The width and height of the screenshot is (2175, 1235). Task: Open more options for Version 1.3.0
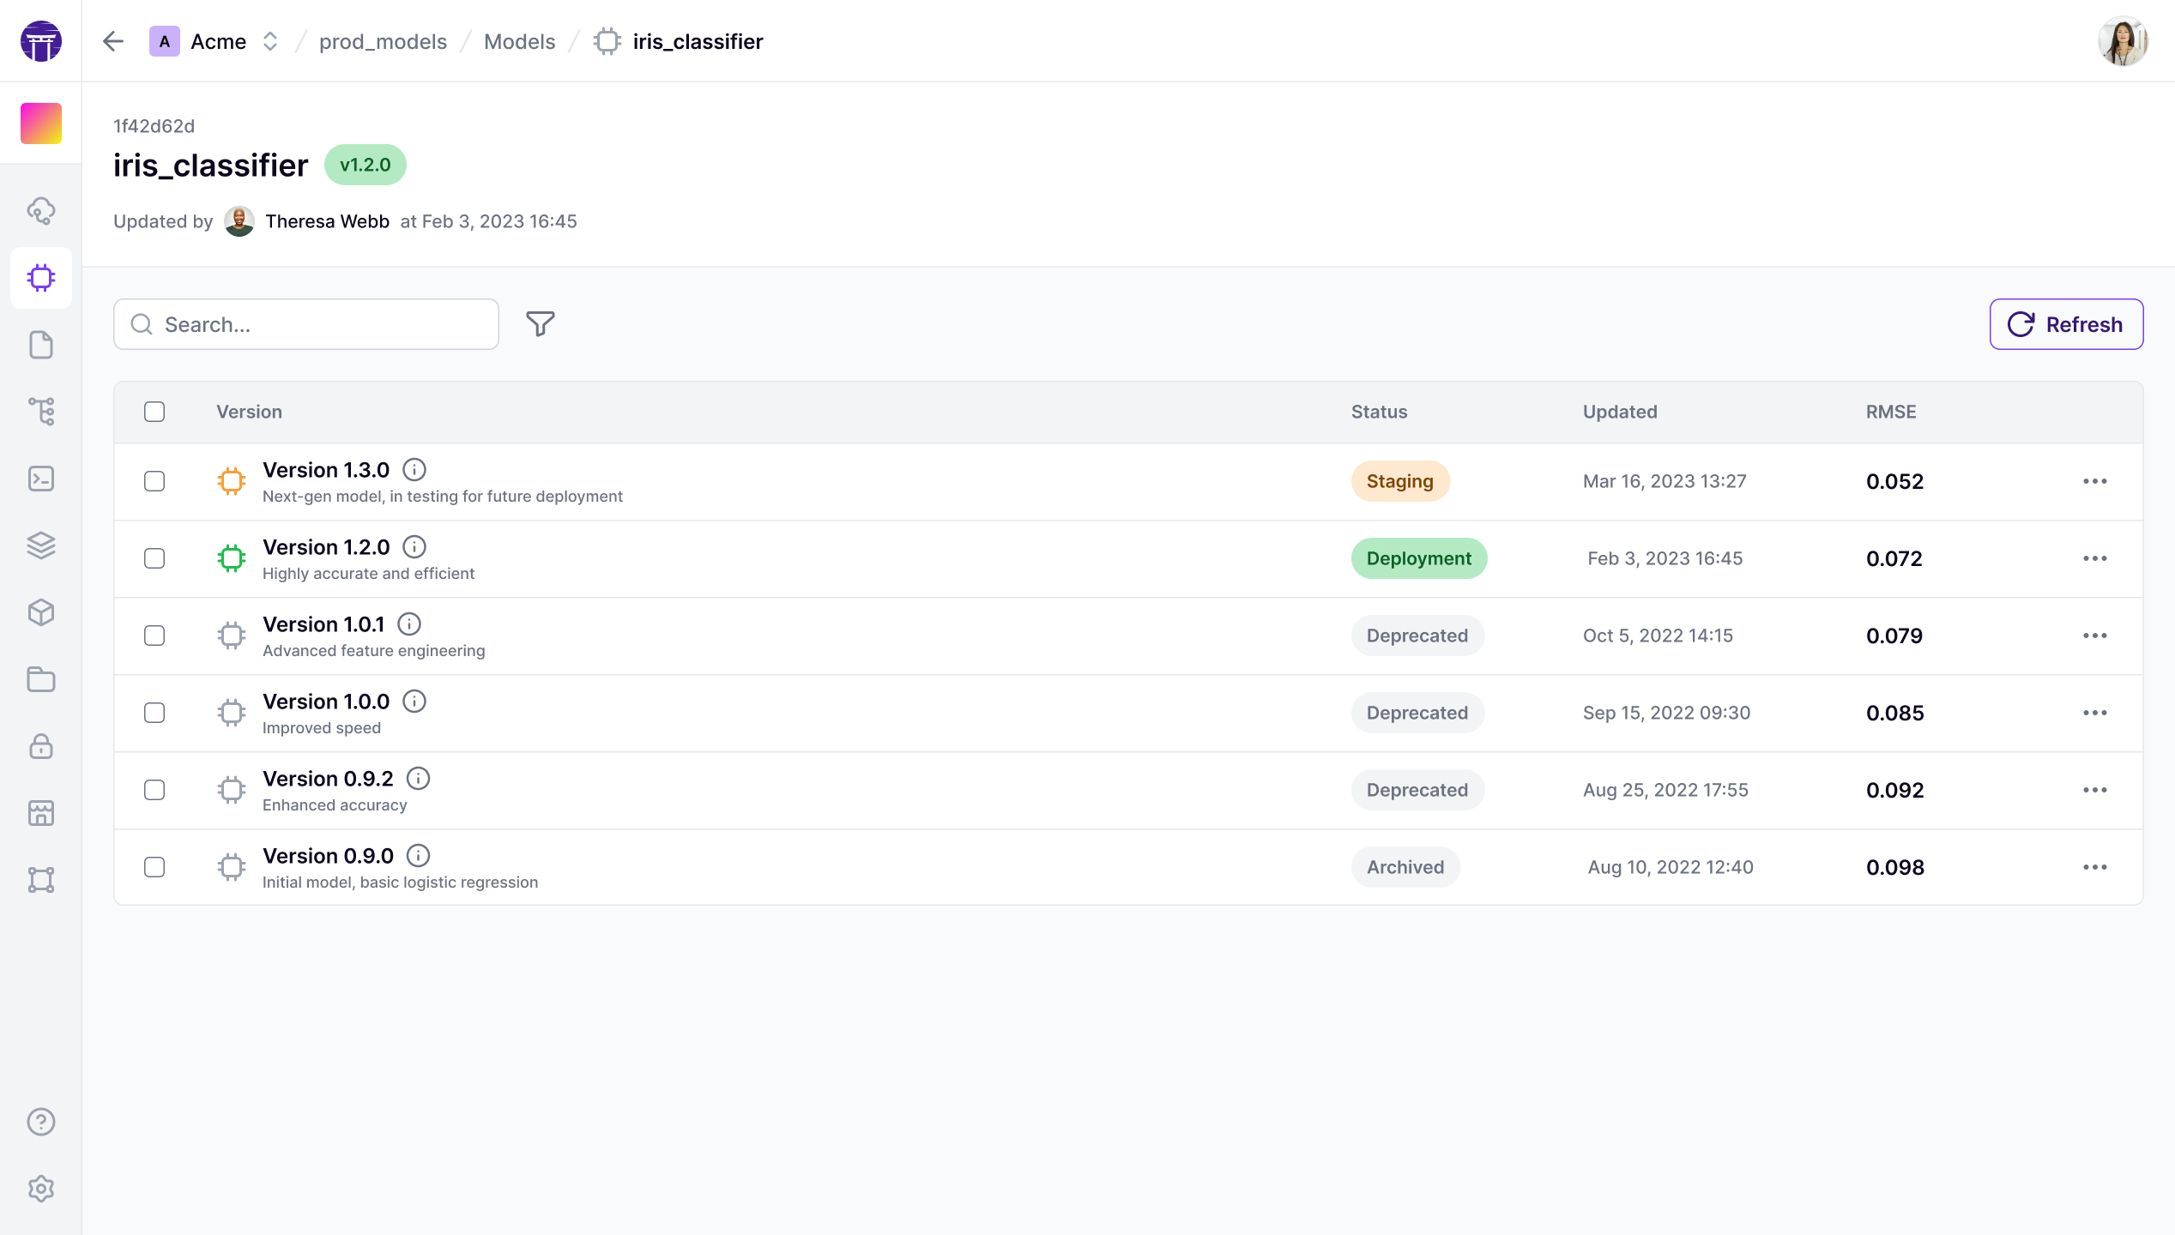coord(2094,481)
